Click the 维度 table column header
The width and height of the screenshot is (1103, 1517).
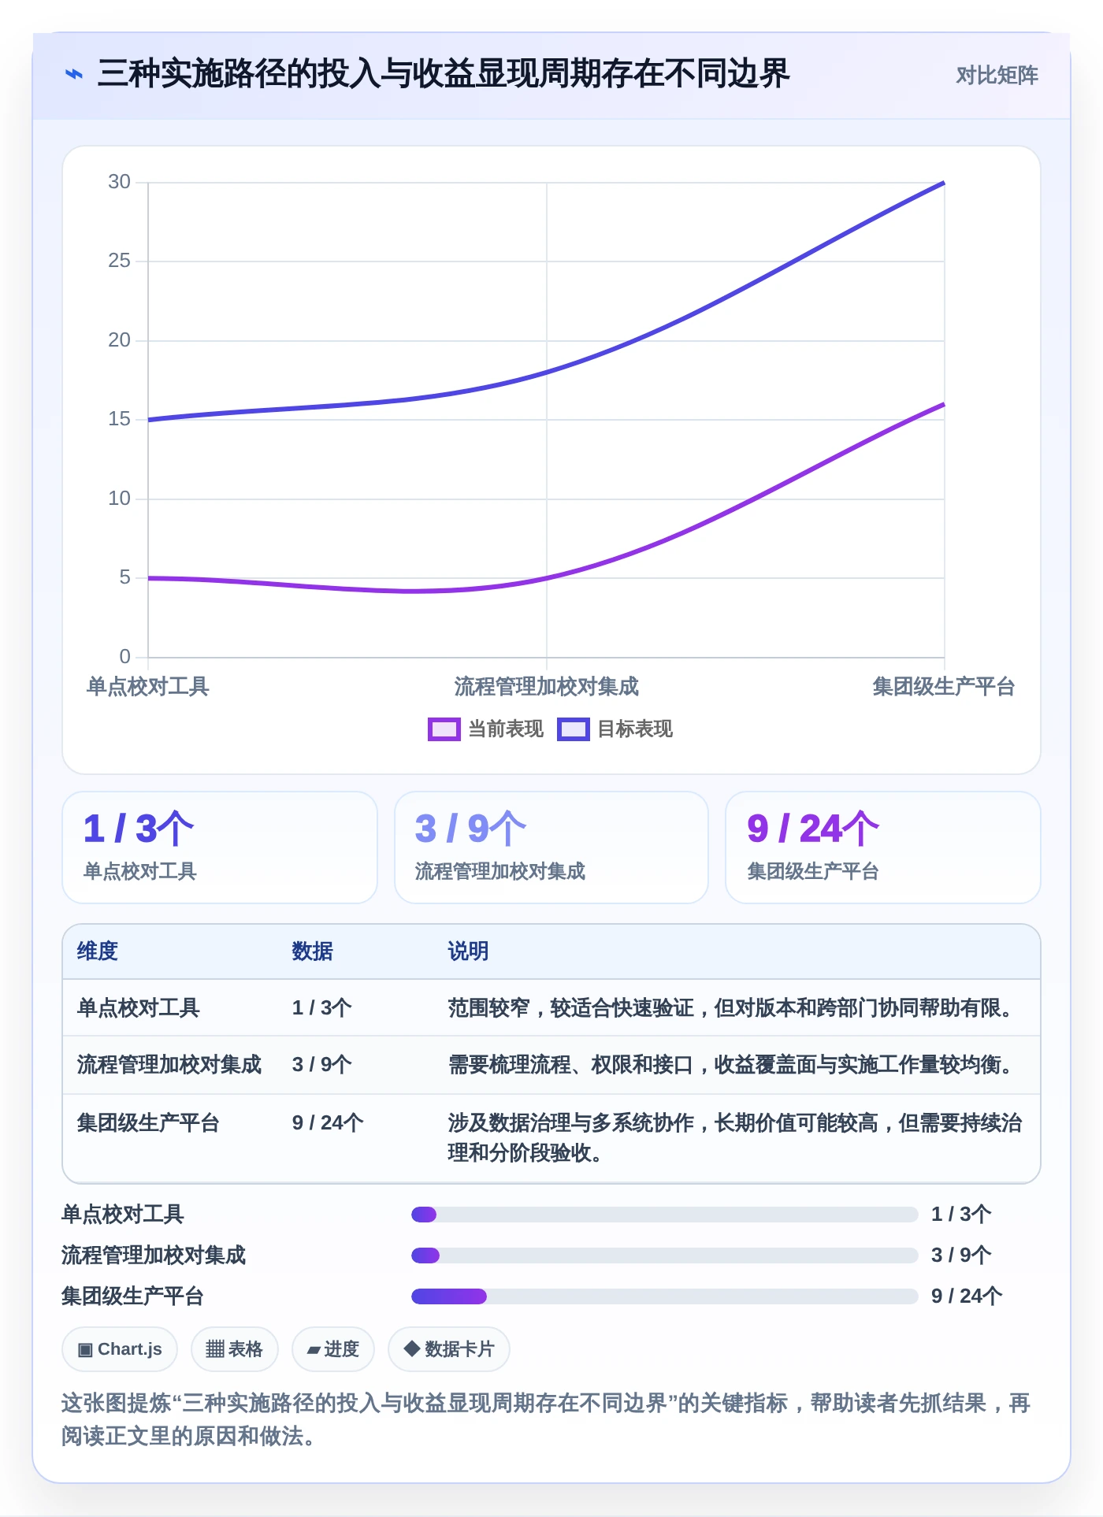point(98,951)
